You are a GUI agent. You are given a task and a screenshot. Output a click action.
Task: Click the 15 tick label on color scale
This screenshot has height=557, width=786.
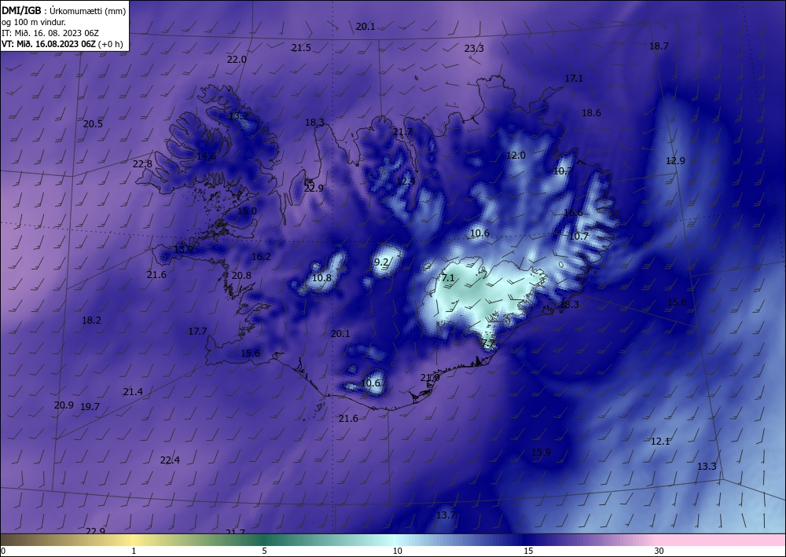528,551
